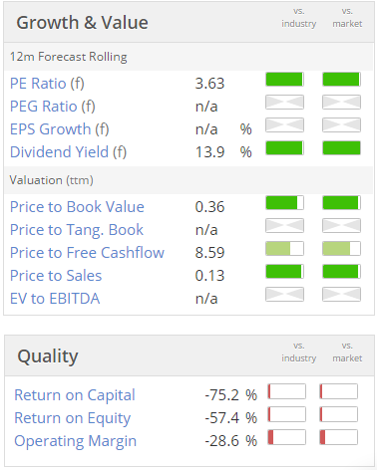Open the Price to Book Value link
This screenshot has width=377, height=470.
[x=77, y=207]
